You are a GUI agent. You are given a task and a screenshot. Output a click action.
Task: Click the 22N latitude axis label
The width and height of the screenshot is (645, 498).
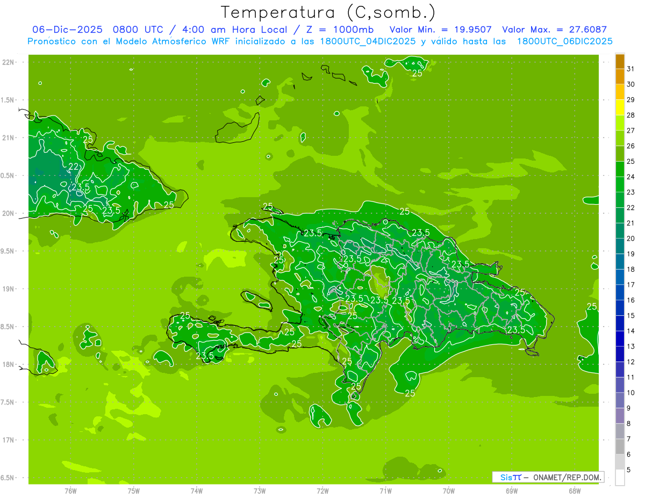pos(9,62)
